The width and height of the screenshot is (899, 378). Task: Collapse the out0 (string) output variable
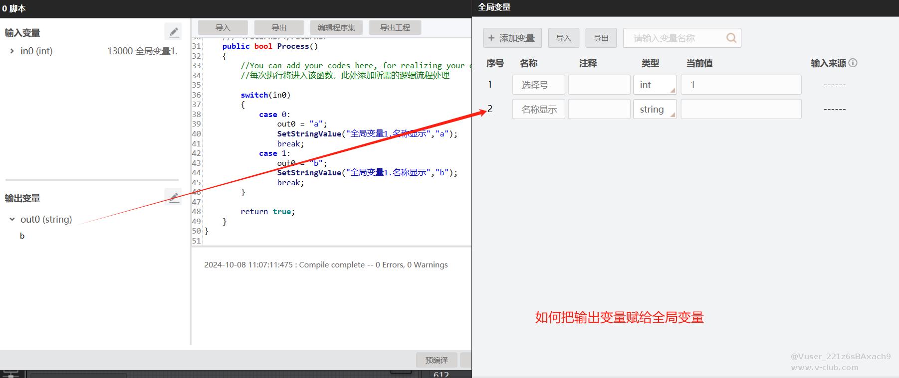click(x=12, y=219)
